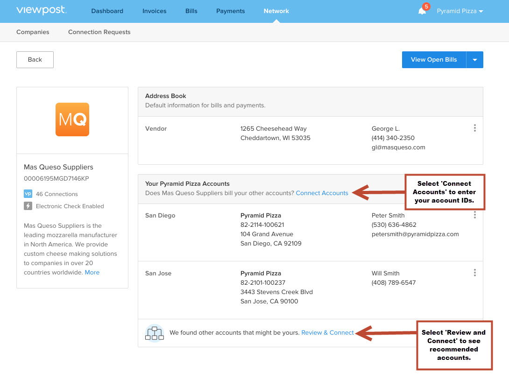This screenshot has width=509, height=379.
Task: Click the Electronic Check Enabled label
Action: click(70, 206)
